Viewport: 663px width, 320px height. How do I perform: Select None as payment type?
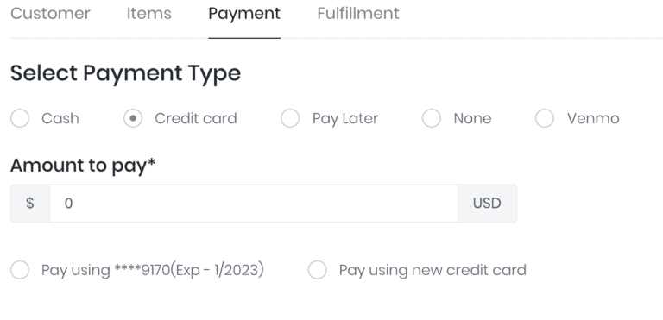tap(432, 118)
